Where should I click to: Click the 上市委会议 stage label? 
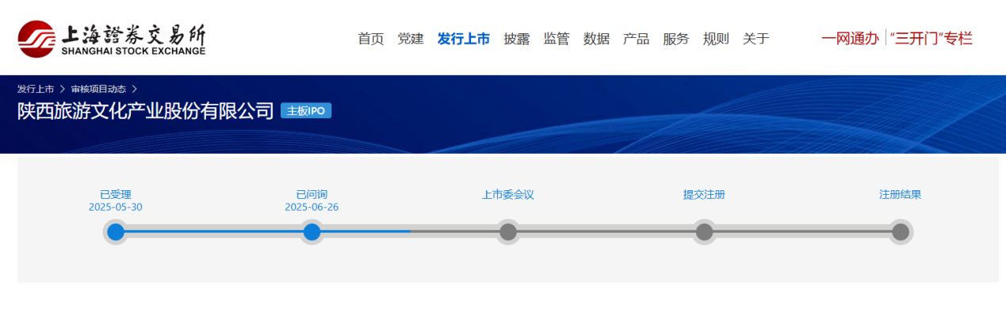coord(508,194)
